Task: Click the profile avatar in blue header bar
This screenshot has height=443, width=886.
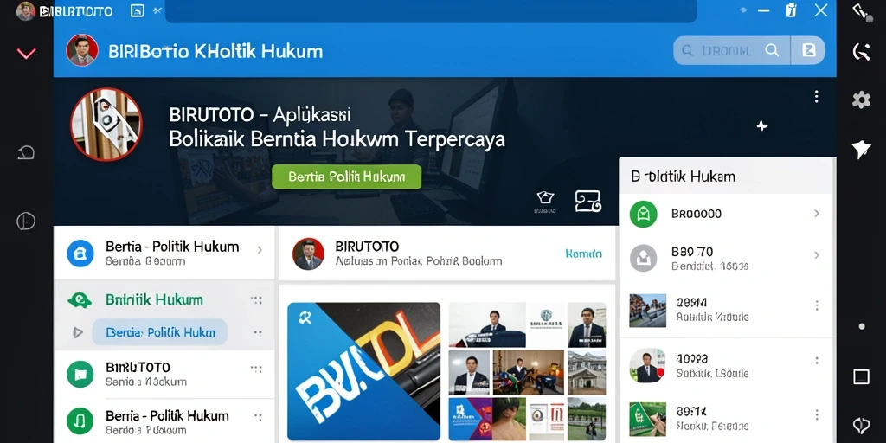Action: point(82,50)
